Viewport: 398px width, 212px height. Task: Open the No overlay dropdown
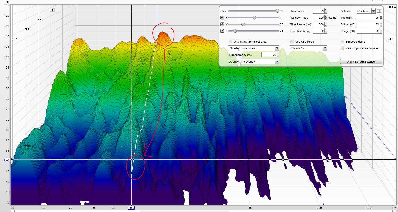pos(260,62)
